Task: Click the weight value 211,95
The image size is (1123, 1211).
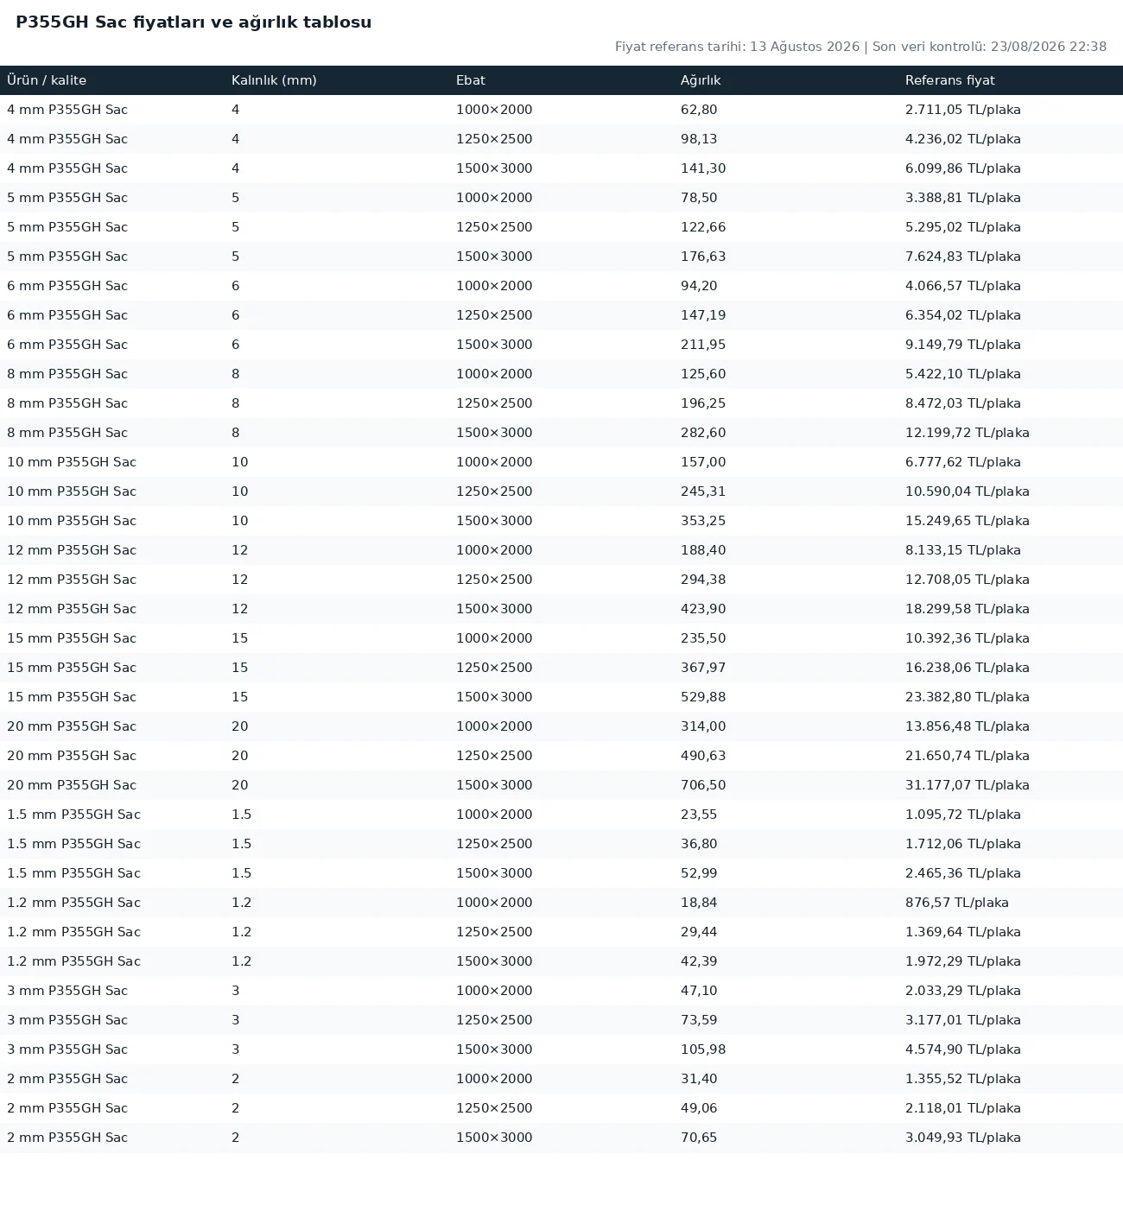Action: coord(703,345)
